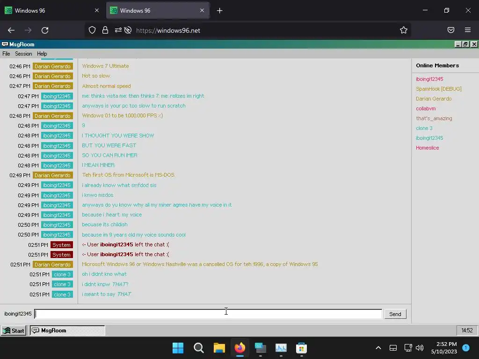Click the 'Not so slow' message
The height and width of the screenshot is (359, 479).
click(96, 76)
